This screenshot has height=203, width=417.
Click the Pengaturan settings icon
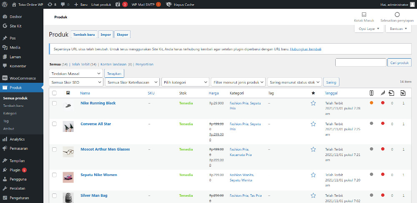click(x=5, y=198)
